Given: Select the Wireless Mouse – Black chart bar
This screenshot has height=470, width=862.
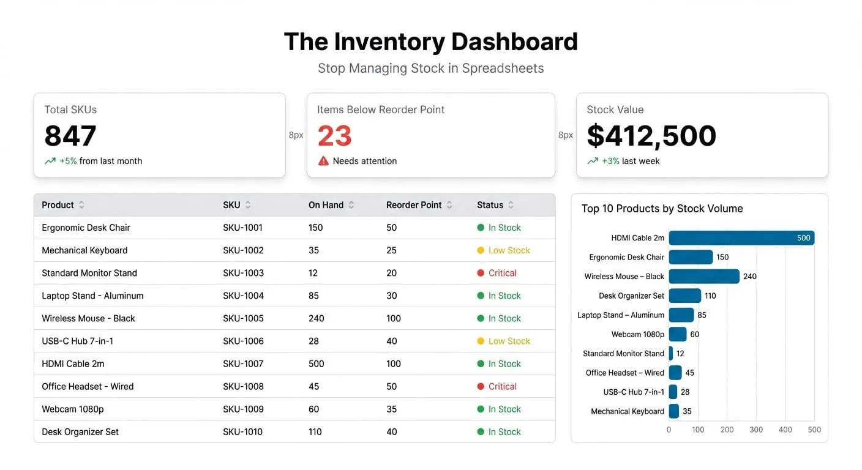Looking at the screenshot, I should (704, 276).
